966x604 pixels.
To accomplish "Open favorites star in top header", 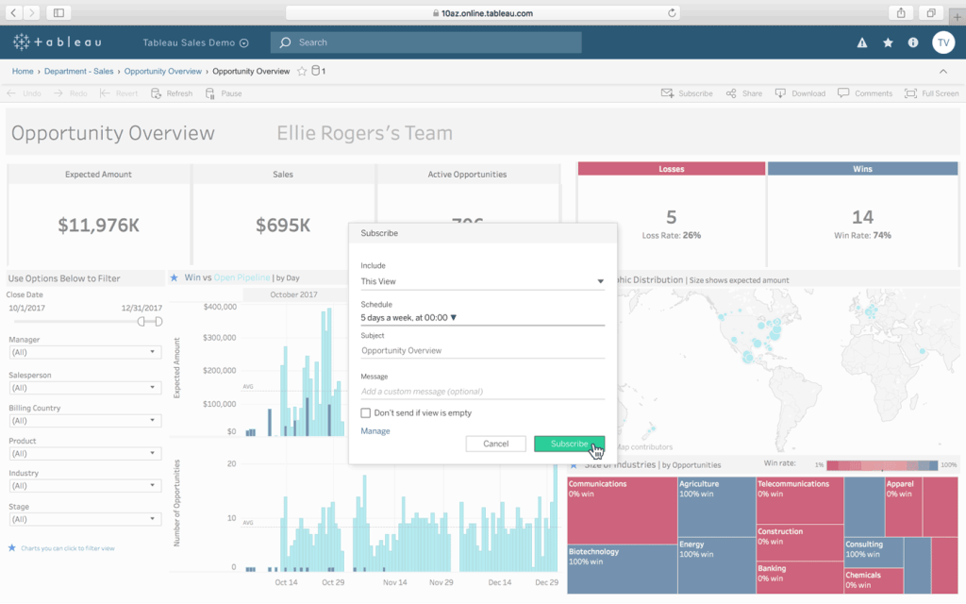I will click(x=888, y=42).
